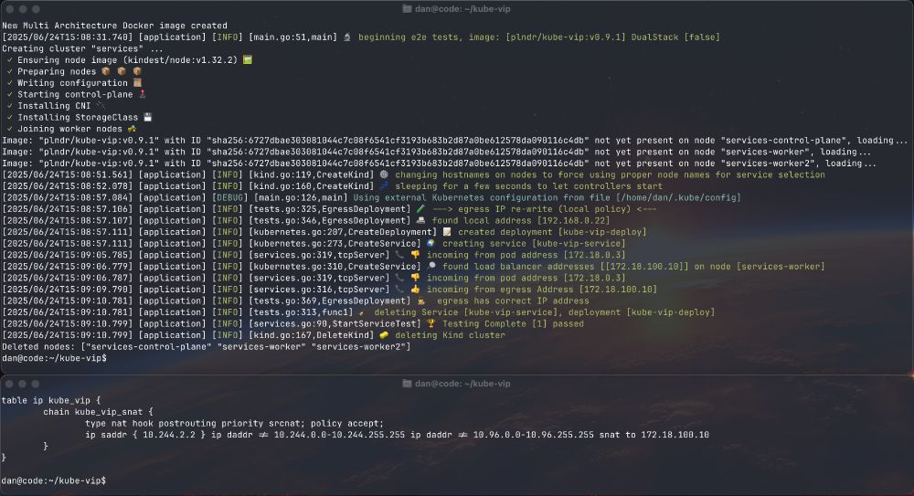
Task: Click the bottom window title dan@code: ~/kube-vip
Action: [462, 384]
